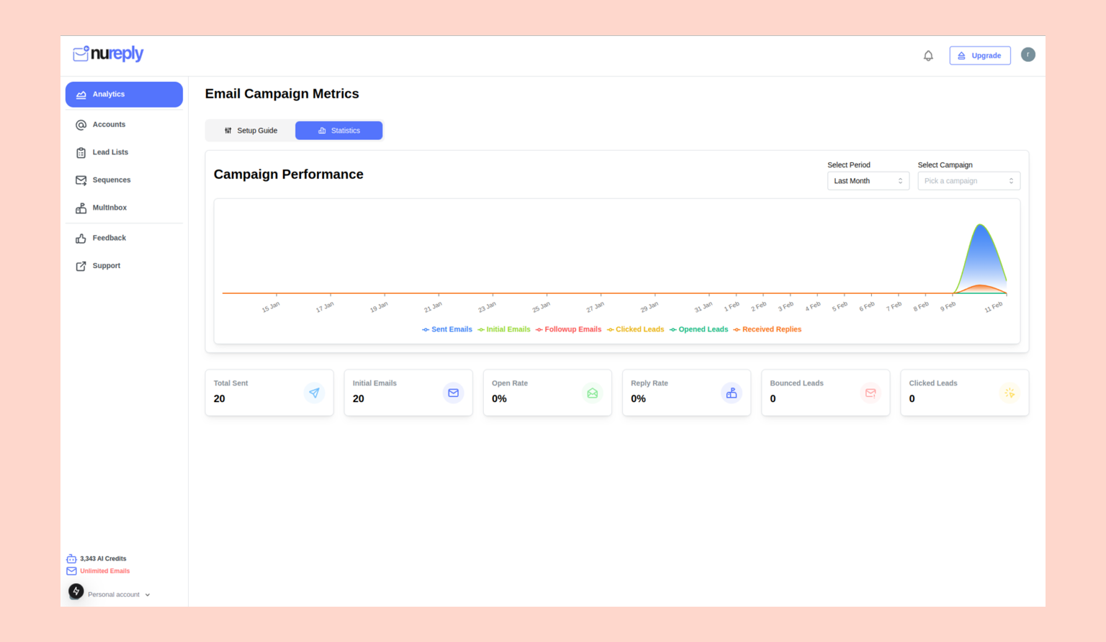This screenshot has width=1106, height=642.
Task: Open the notifications bell
Action: click(x=928, y=55)
